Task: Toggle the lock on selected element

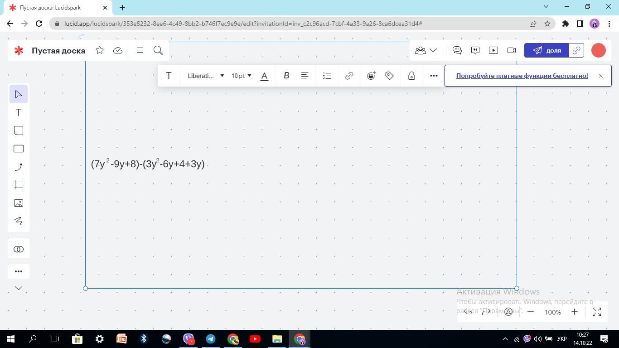Action: [411, 76]
